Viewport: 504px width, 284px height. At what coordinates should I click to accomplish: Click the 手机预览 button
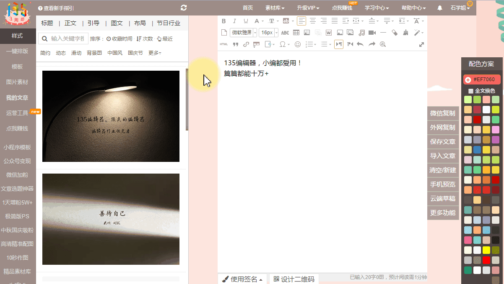pos(442,184)
